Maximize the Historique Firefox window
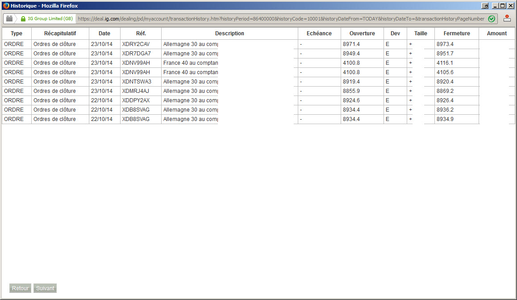The height and width of the screenshot is (300, 517). coord(503,6)
